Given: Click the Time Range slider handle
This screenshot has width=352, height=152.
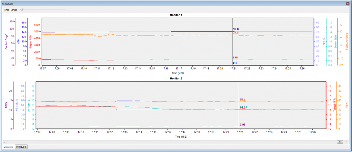Looking at the screenshot, I should coord(21,9).
